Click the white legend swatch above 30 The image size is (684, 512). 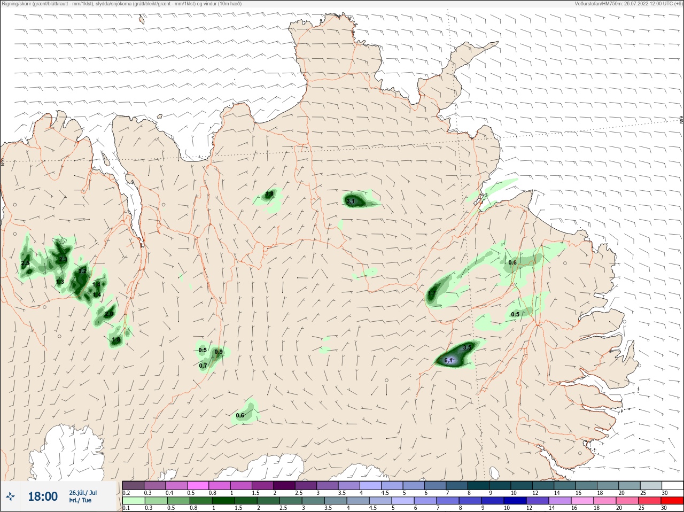(673, 485)
